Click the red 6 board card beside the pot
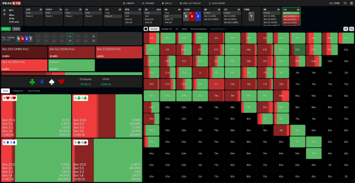This screenshot has height=183, width=355. tap(23, 39)
